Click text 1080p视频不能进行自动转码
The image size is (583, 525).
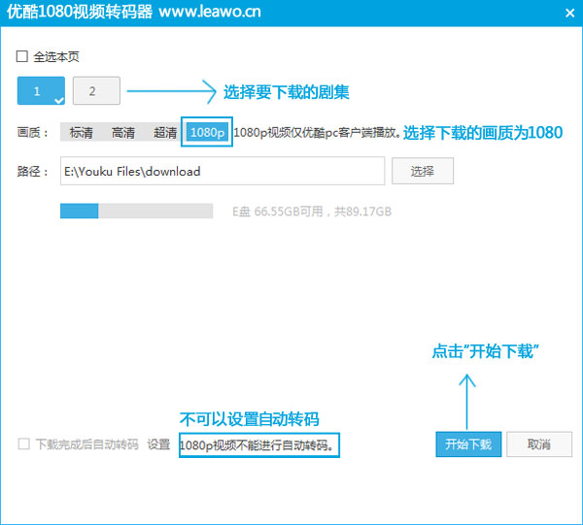point(257,444)
